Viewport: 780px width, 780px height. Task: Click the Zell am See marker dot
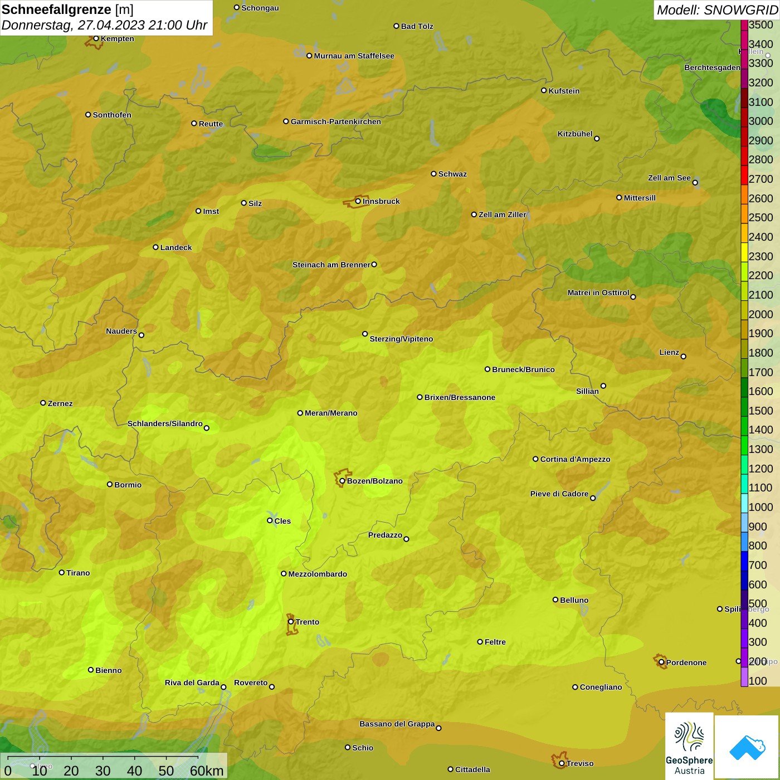[695, 182]
